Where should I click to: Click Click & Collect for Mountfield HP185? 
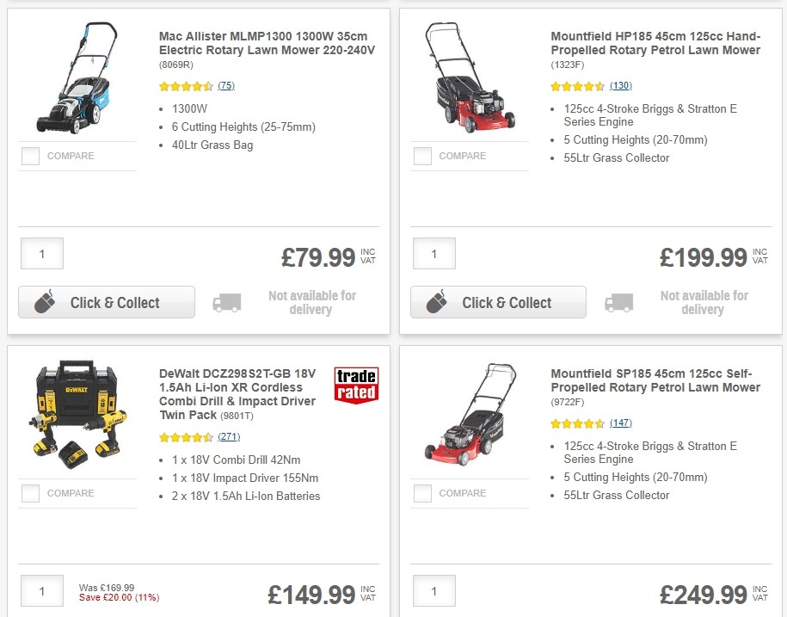[x=498, y=302]
